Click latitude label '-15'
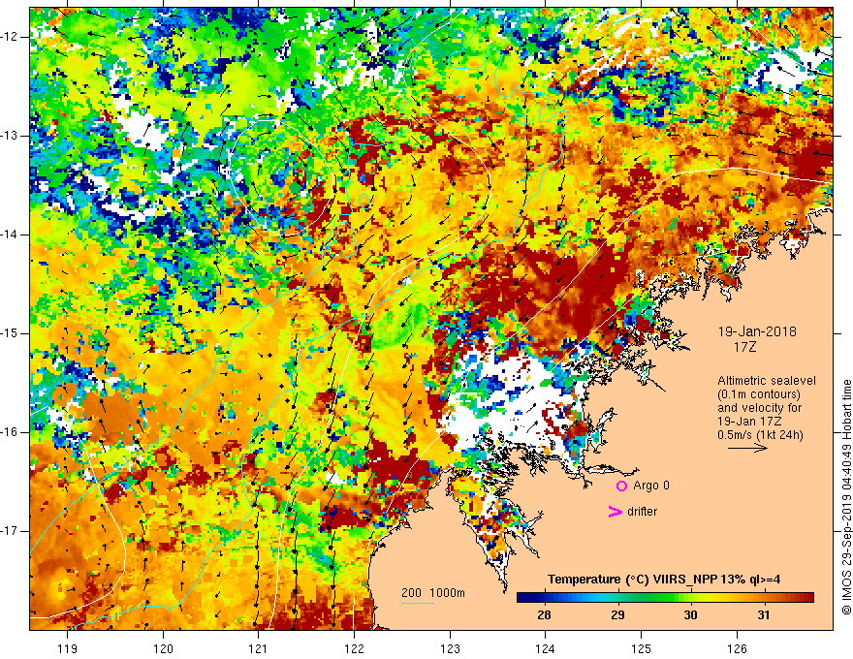853x659 pixels. click(11, 333)
